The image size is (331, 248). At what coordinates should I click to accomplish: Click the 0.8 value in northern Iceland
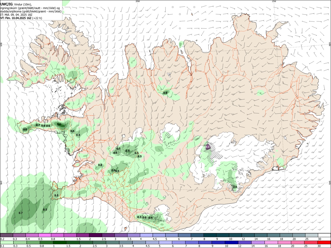coord(165,93)
